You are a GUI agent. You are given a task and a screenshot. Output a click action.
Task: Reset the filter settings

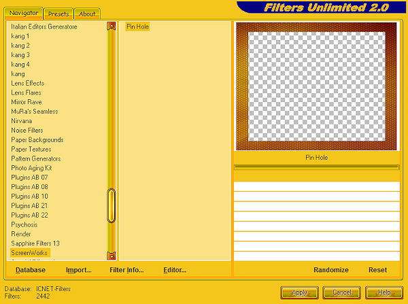point(377,270)
